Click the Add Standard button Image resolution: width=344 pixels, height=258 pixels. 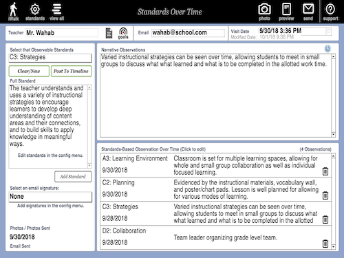pyautogui.click(x=73, y=177)
